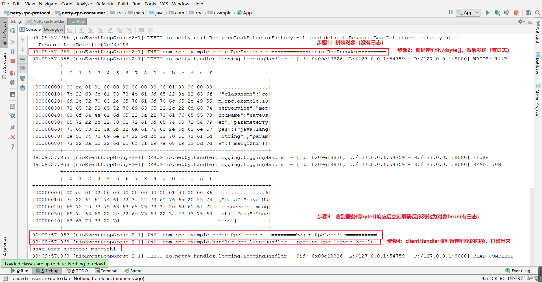
Task: Click Force Step Into toolbar icon
Action: coord(100,30)
